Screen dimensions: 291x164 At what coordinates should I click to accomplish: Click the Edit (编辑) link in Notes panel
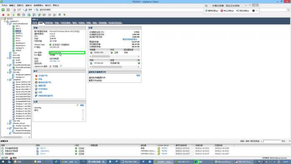(82, 105)
